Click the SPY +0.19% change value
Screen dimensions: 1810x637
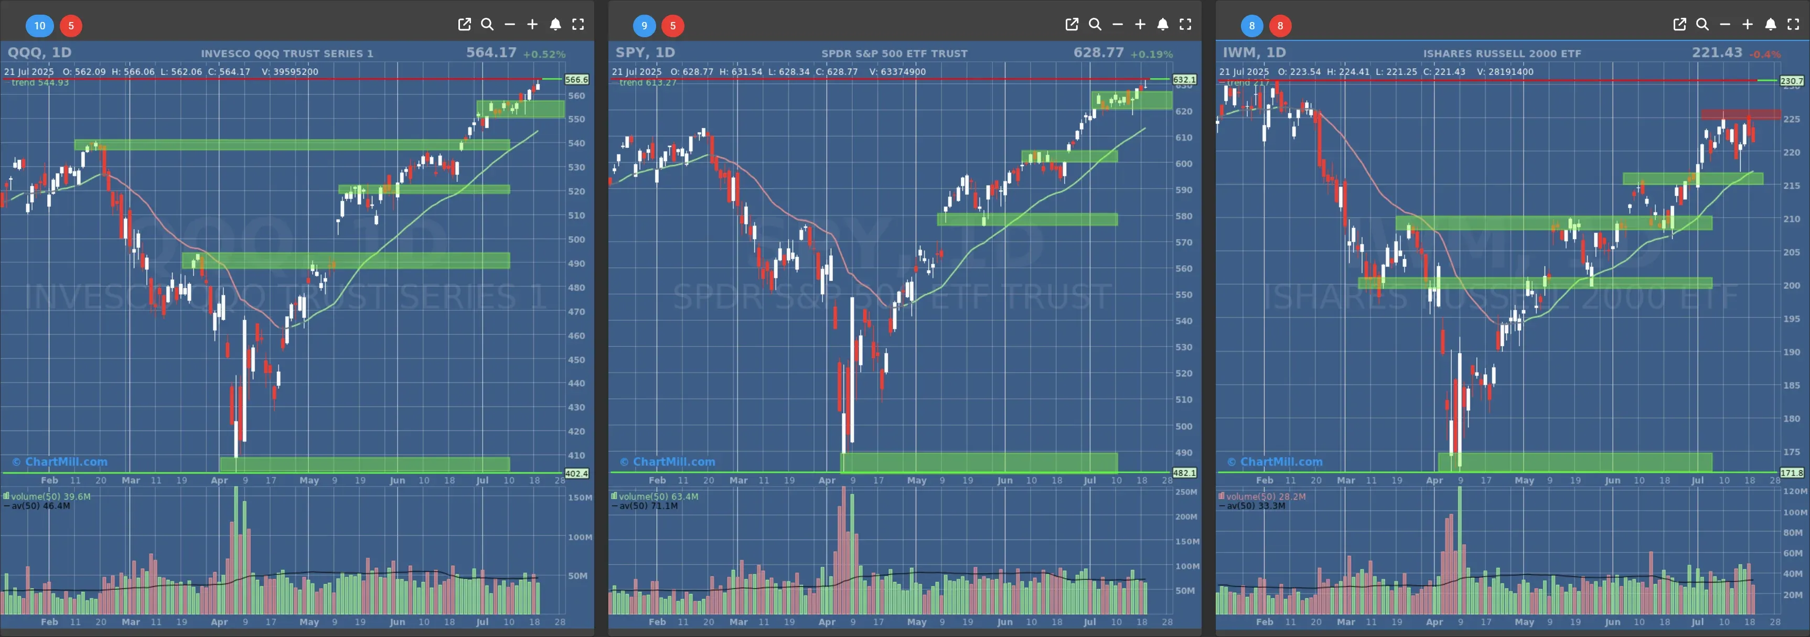click(1152, 54)
